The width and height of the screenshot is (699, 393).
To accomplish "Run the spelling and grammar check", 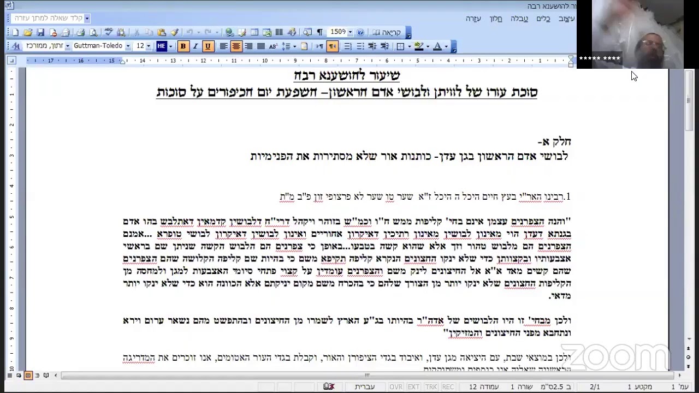I will tap(108, 33).
